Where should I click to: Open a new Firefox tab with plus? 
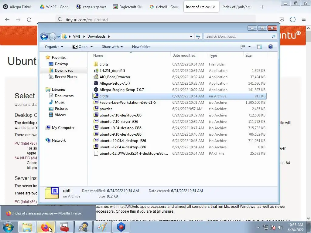262,7
